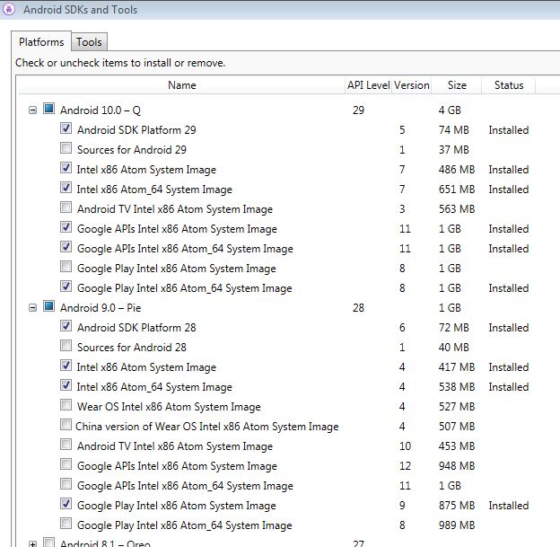This screenshot has height=547, width=560.
Task: Toggle the Android 10.0 – Q group checkbox
Action: (x=49, y=109)
